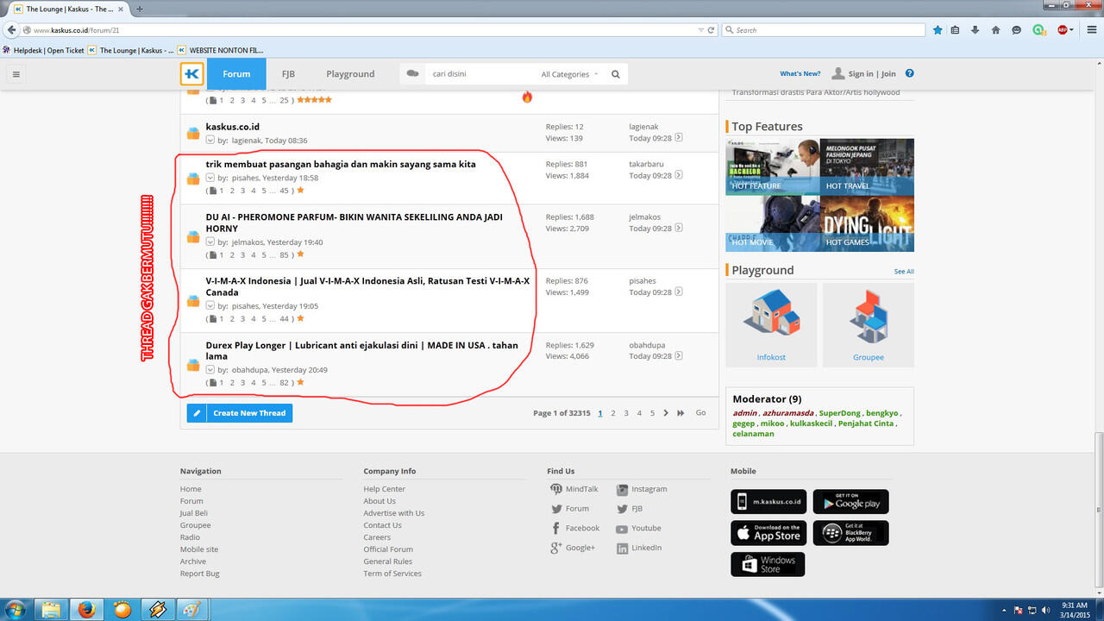Click Windows Start button
Viewport: 1104px width, 621px height.
[x=15, y=610]
